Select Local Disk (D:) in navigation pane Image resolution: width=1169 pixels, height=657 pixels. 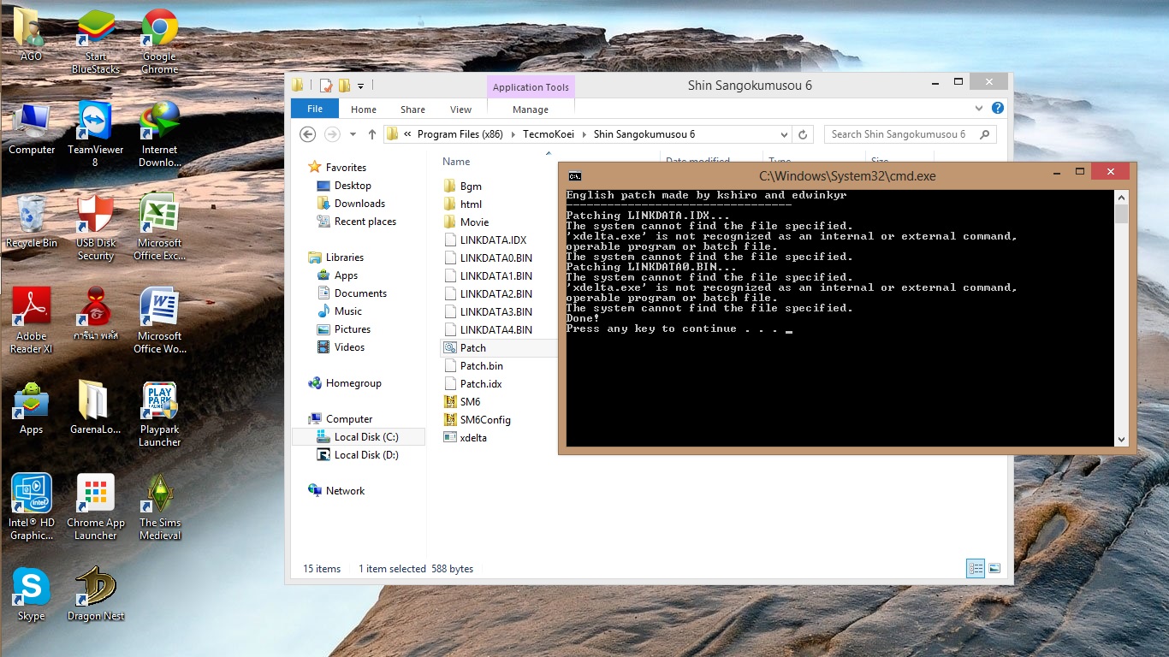pyautogui.click(x=365, y=455)
